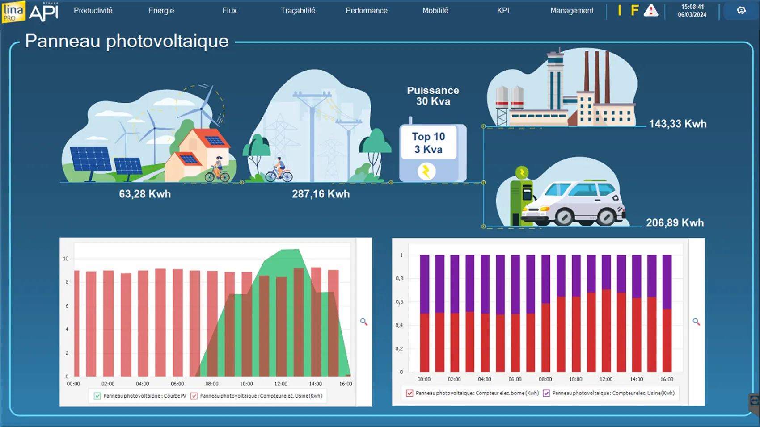Open the user settings gear icon
Screen dimensions: 760x427
(x=741, y=10)
